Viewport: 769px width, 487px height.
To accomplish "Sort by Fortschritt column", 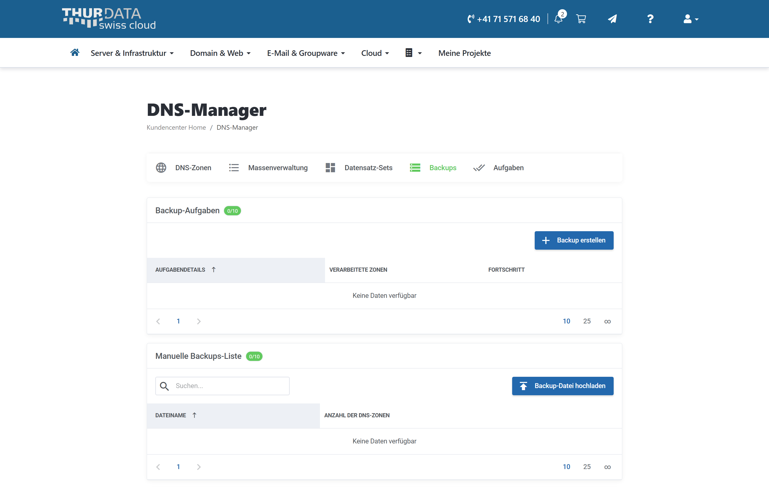I will click(506, 270).
